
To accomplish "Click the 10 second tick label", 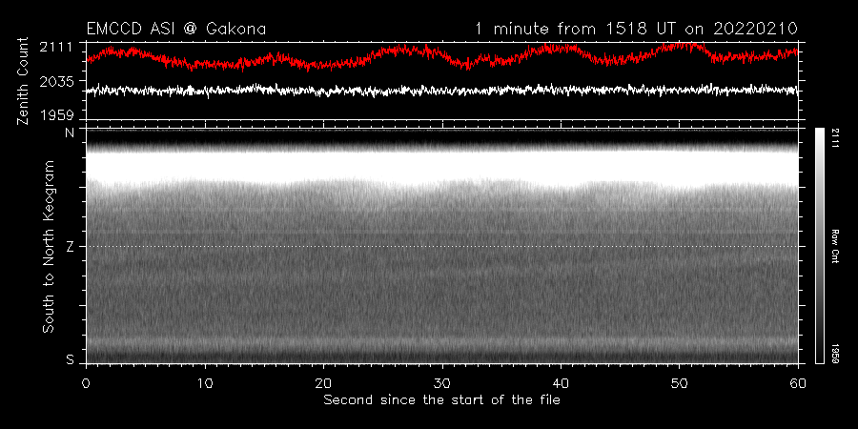I will tap(205, 382).
